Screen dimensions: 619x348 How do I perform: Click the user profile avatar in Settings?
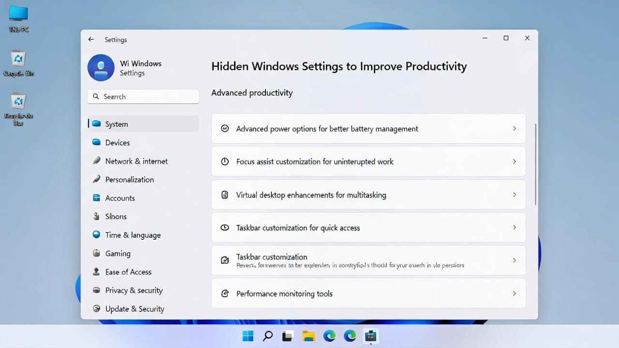[100, 68]
